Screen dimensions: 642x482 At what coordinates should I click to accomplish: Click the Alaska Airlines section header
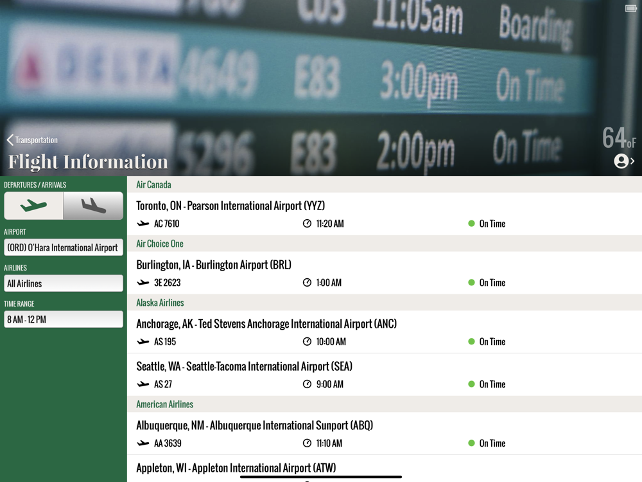[385, 303]
